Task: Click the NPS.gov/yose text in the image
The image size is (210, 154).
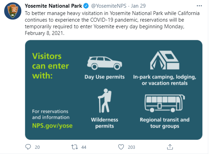Action: [x=52, y=126]
